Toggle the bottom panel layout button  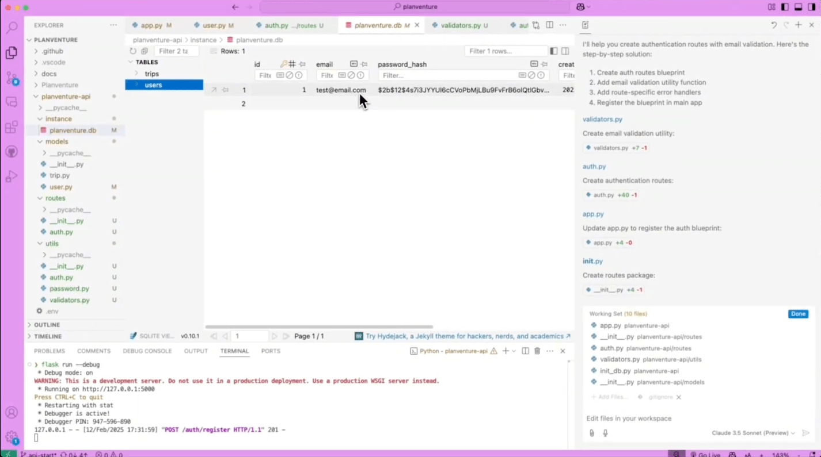(798, 7)
